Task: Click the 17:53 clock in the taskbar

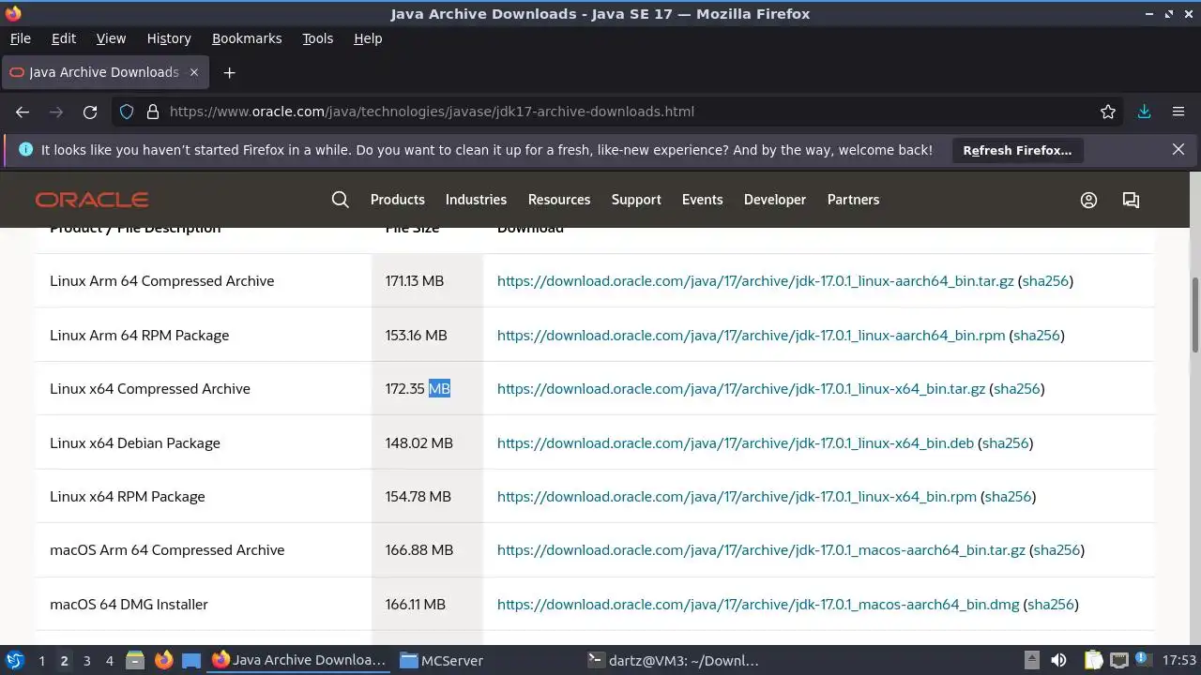Action: 1179,660
